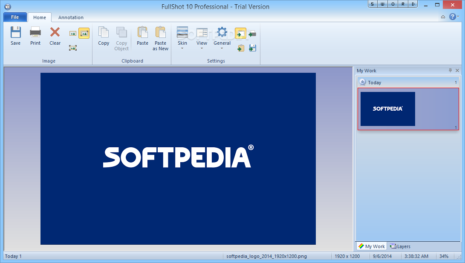Paste clipboard contents into image

[x=142, y=36]
